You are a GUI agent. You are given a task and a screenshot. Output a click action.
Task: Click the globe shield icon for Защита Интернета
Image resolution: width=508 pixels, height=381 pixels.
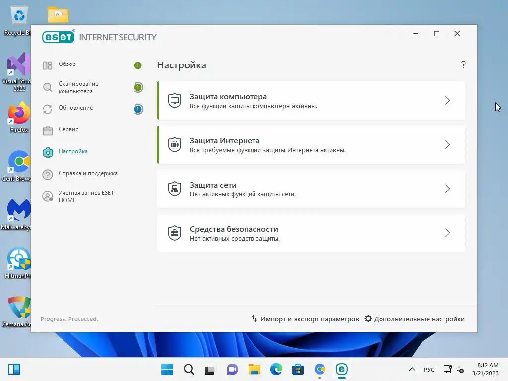pos(175,144)
